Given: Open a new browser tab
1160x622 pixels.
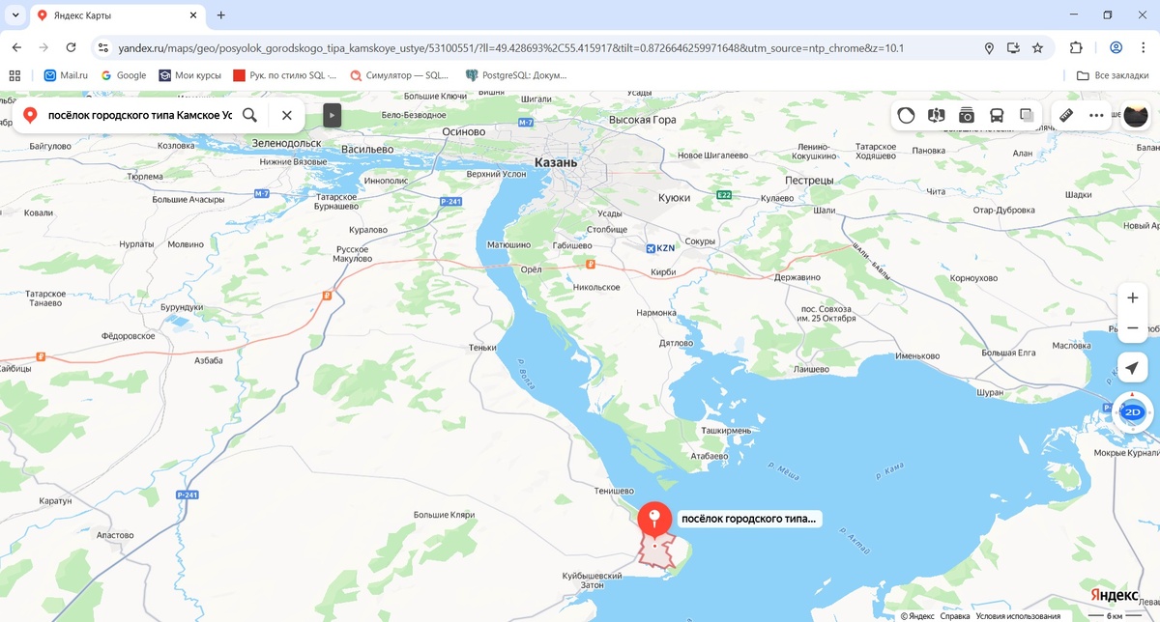Looking at the screenshot, I should (x=220, y=15).
